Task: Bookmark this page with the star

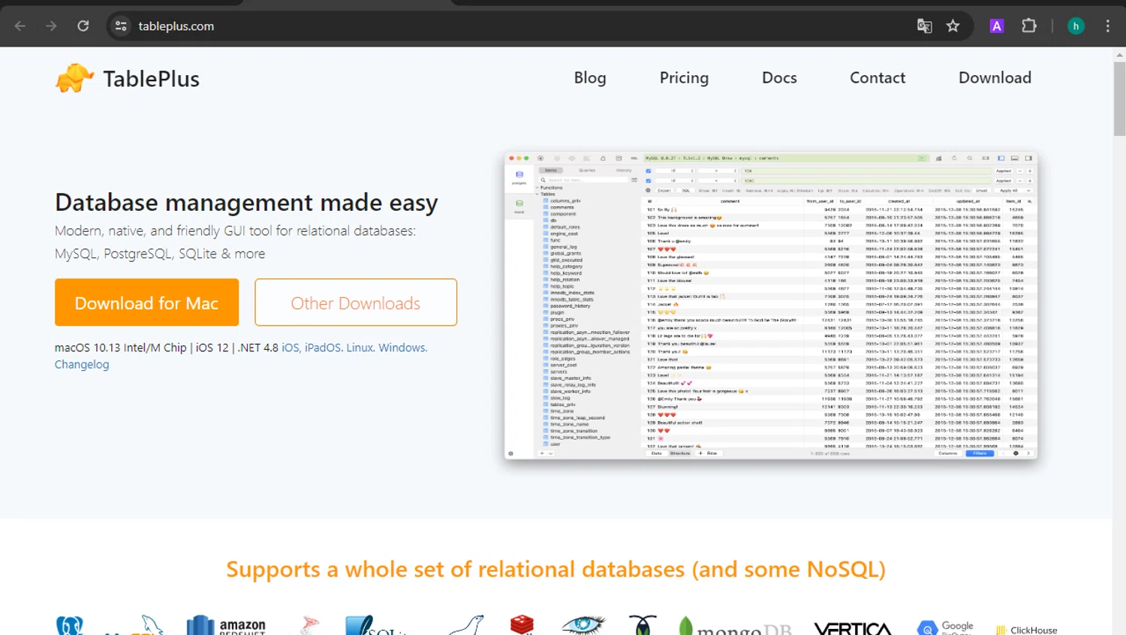Action: [x=953, y=26]
